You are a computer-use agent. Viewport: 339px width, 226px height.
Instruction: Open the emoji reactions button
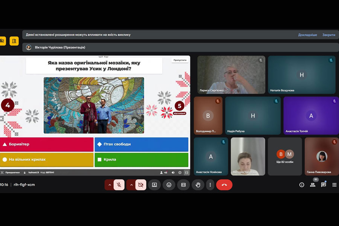(169, 185)
